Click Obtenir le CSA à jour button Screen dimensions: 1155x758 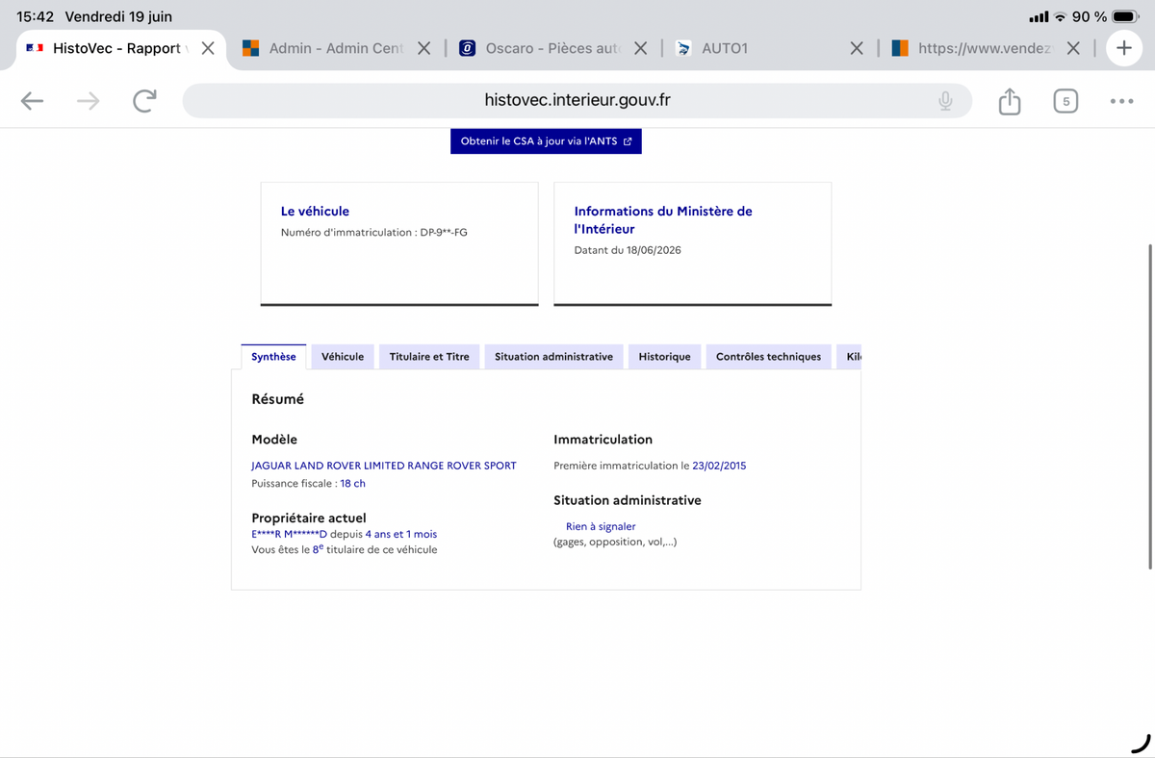[546, 141]
